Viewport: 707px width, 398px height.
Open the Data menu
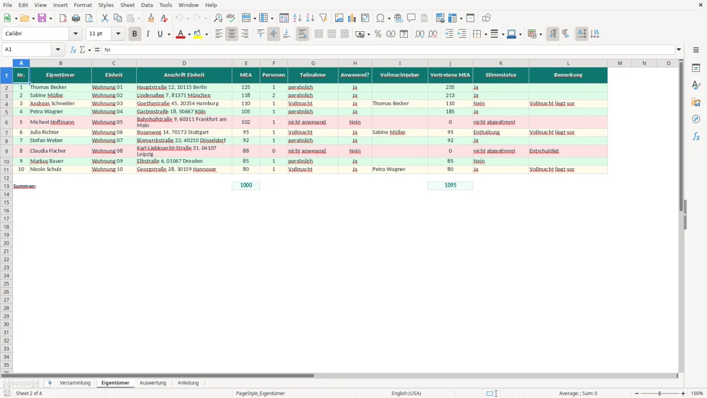tap(147, 5)
